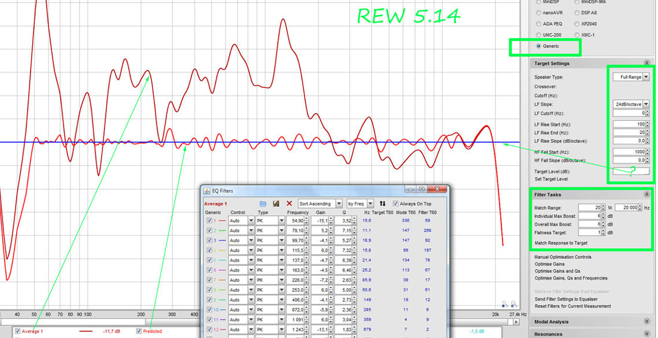
Task: Click the graph zoom icon at bottom right
Action: coord(506,304)
